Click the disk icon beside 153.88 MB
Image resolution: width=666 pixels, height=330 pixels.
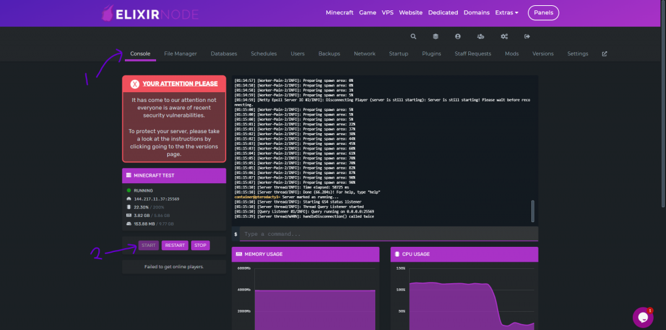129,223
